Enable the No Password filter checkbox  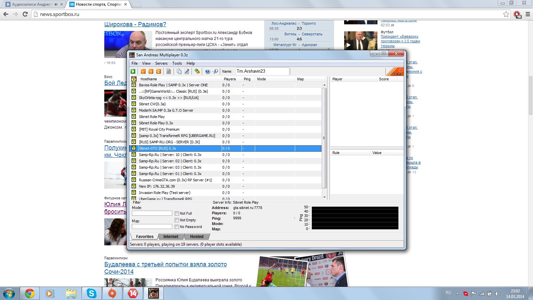(x=177, y=227)
